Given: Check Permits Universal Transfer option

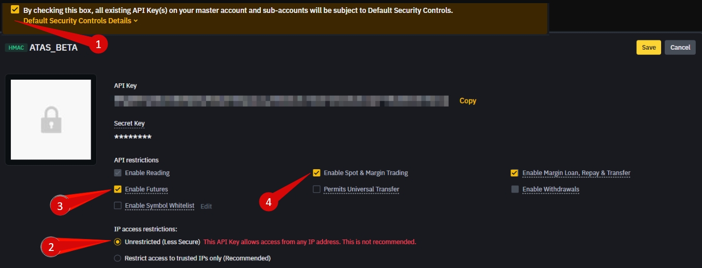Looking at the screenshot, I should pyautogui.click(x=317, y=189).
